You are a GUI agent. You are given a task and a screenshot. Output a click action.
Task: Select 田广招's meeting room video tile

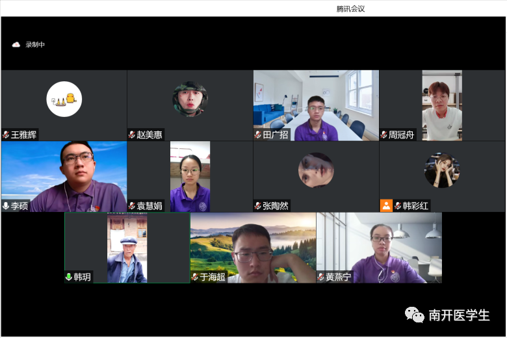316,104
